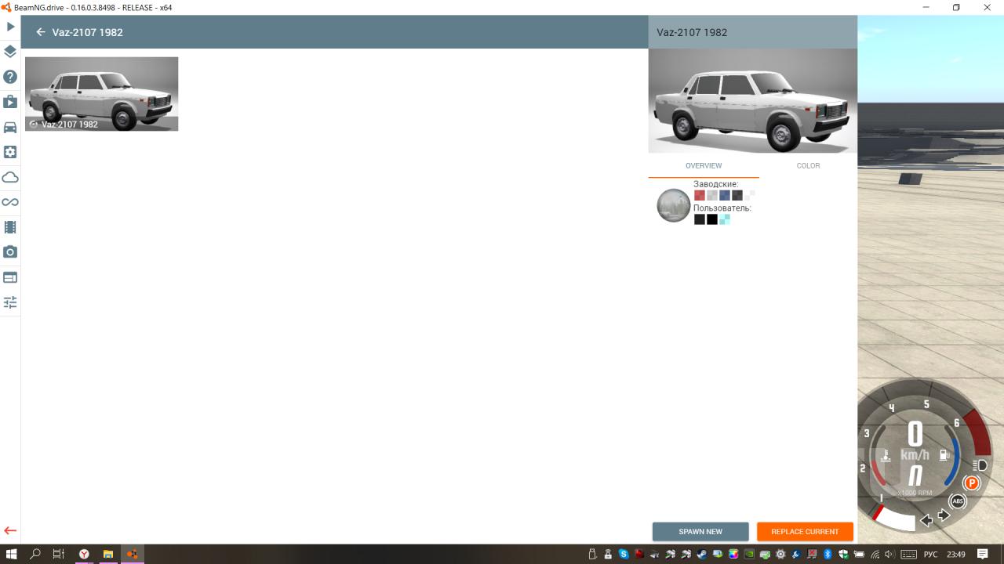This screenshot has width=1004, height=564.
Task: Click the Пользователь: label
Action: point(722,208)
